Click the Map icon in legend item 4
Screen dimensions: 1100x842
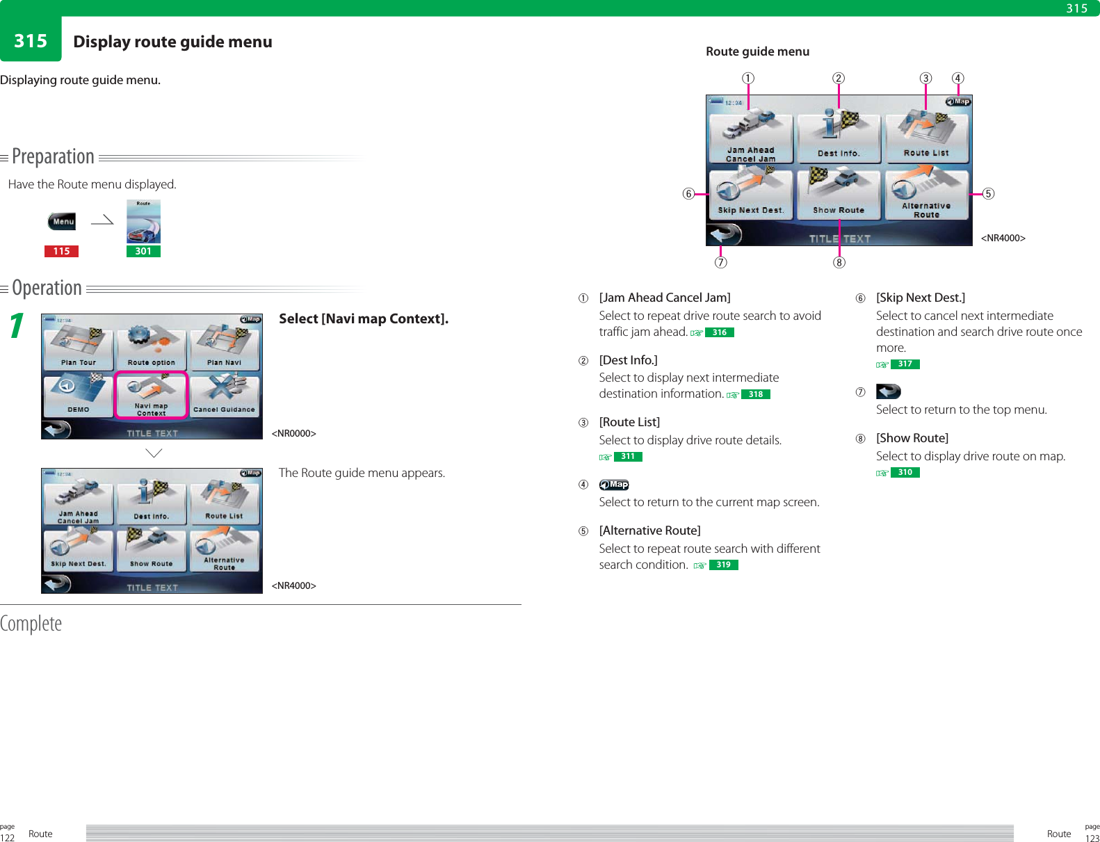pyautogui.click(x=614, y=485)
